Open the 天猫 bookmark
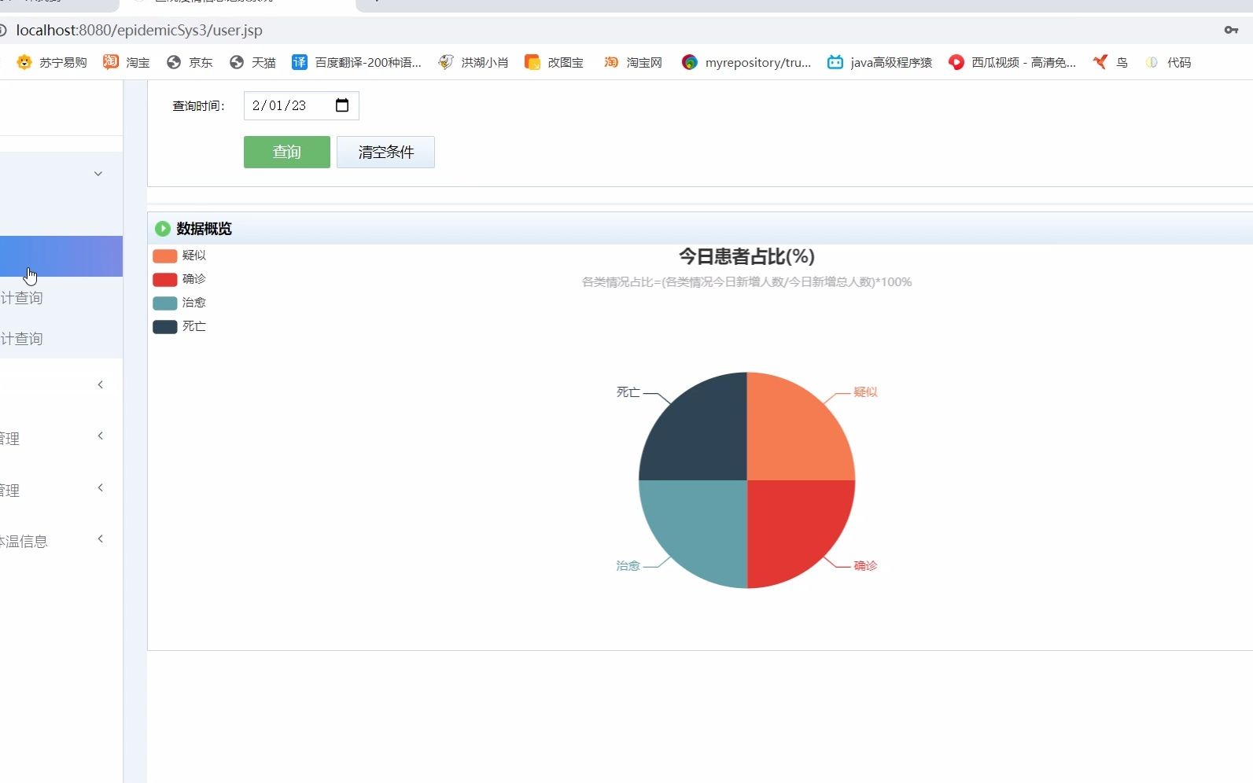This screenshot has height=783, width=1253. (x=252, y=62)
